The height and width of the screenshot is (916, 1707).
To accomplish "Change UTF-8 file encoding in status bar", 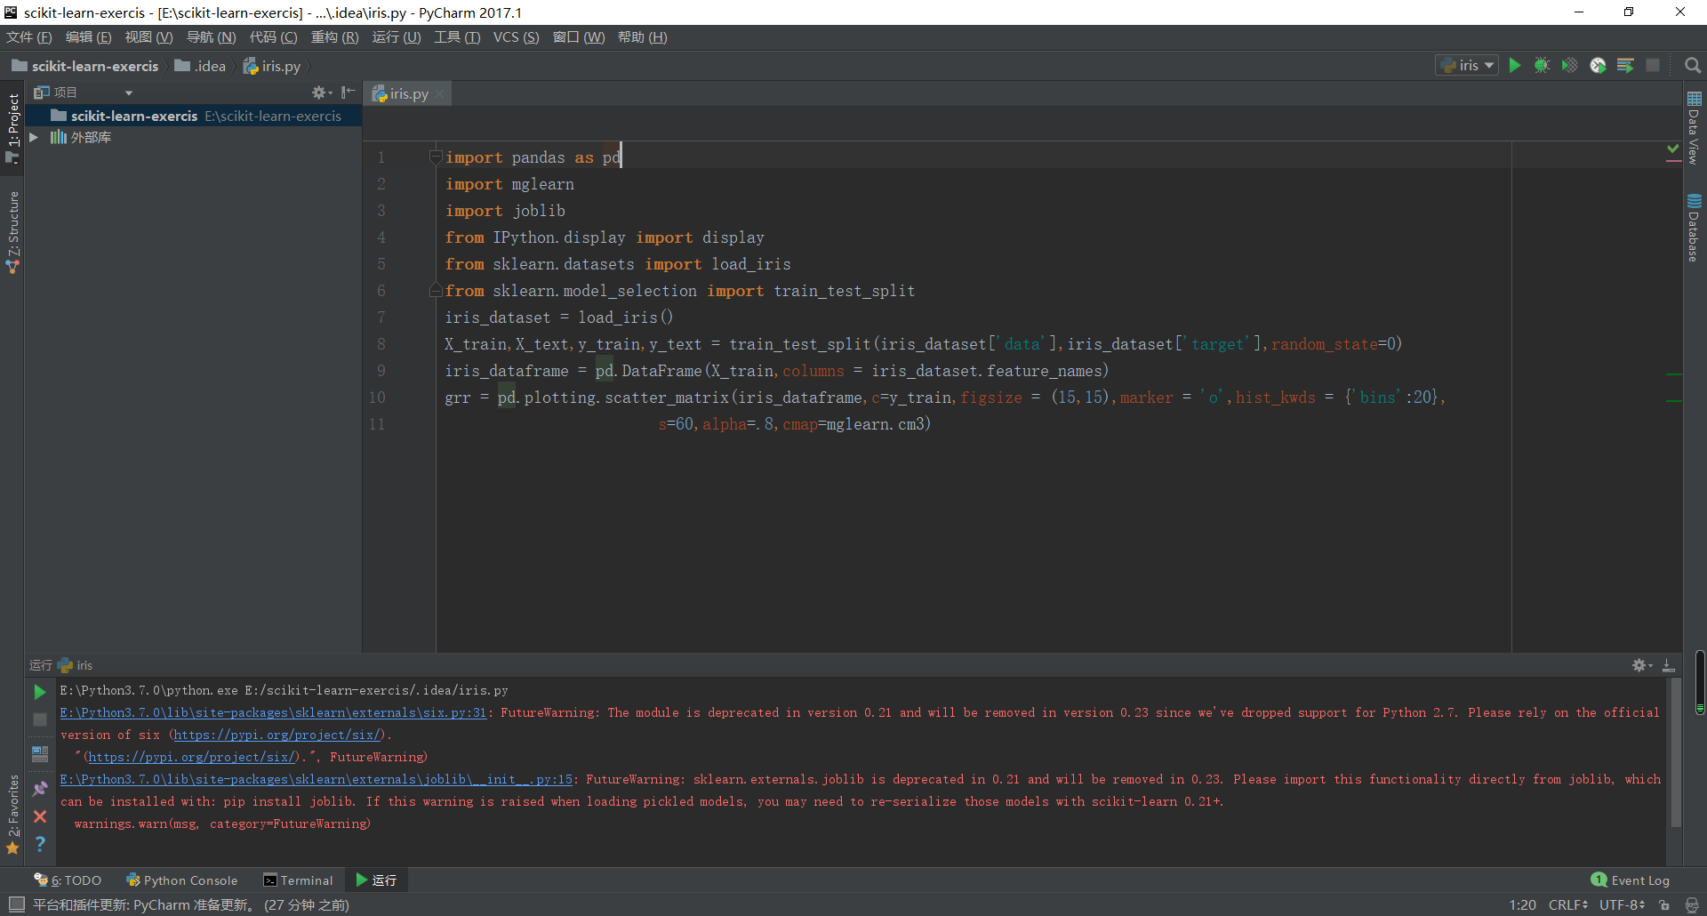I will pos(1623,904).
